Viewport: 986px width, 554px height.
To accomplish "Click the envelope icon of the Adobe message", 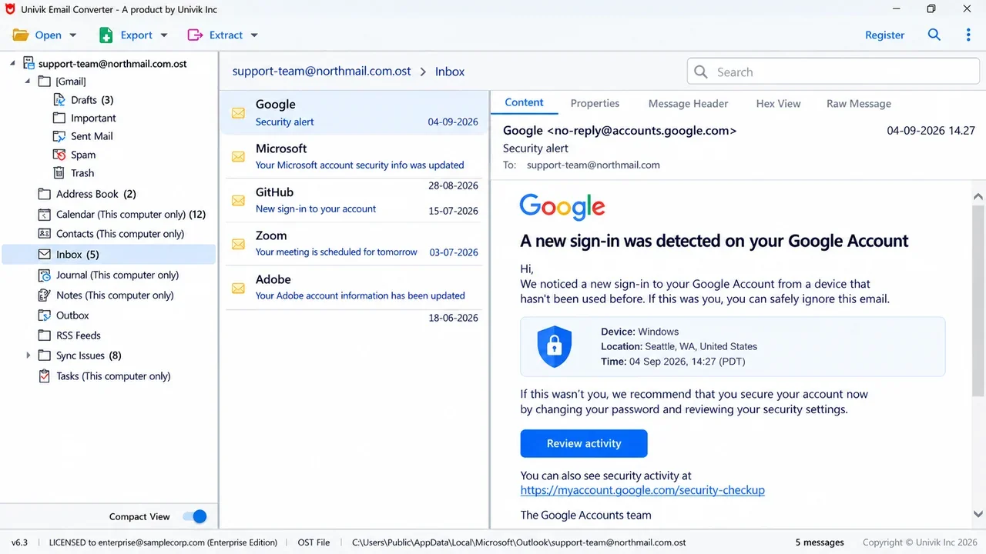I will 239,288.
